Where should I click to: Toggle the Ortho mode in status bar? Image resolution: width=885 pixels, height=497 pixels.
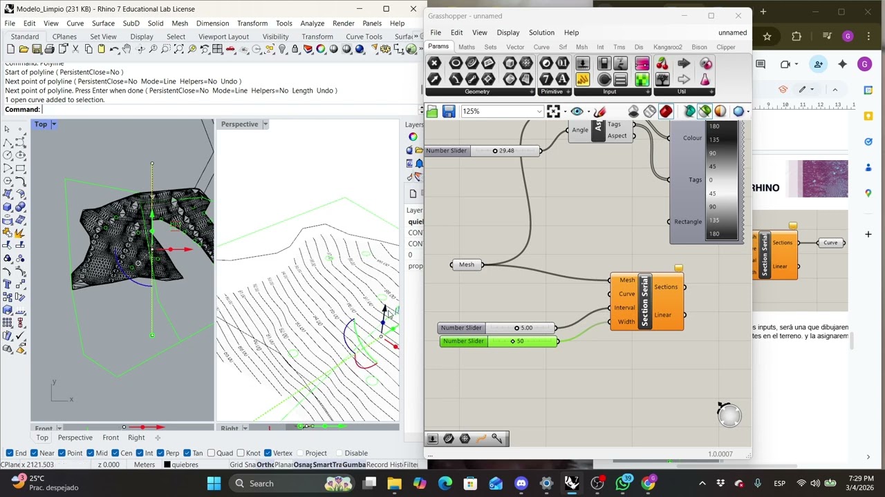(x=265, y=465)
